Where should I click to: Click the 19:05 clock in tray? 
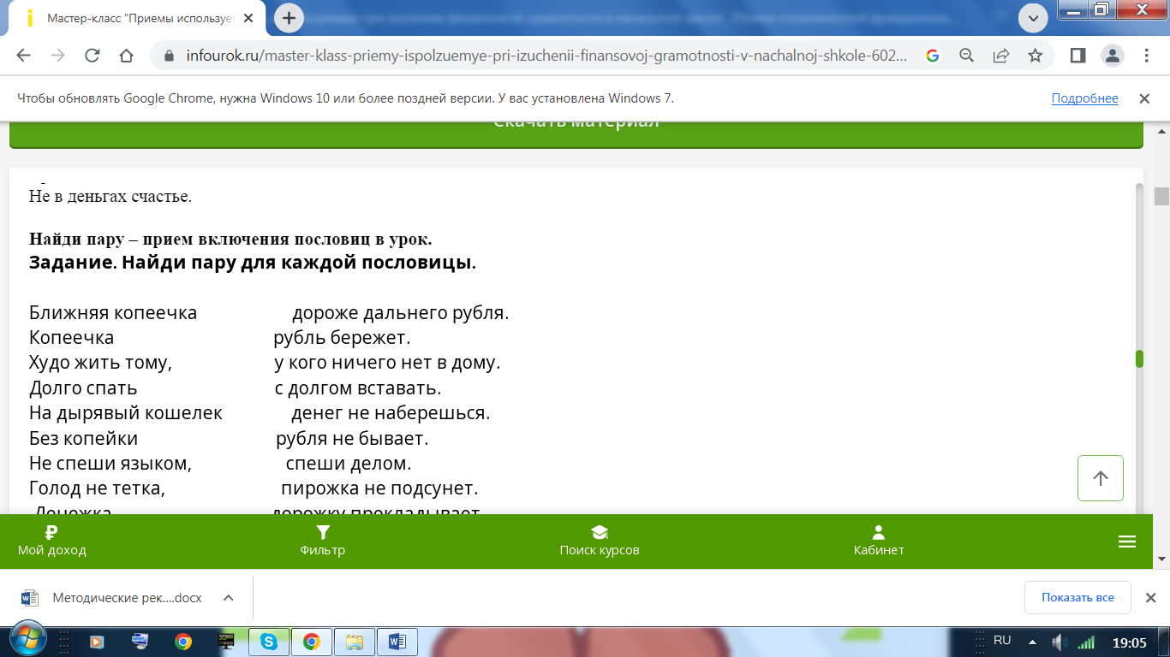(x=1130, y=642)
